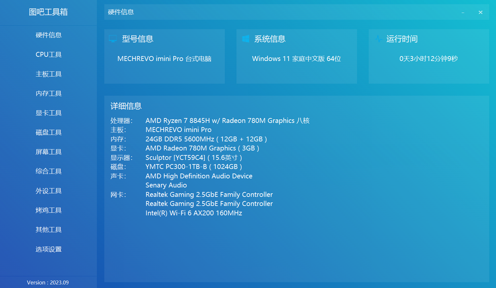Click the Version 2023.09 label
Viewport: 496px width, 288px height.
(x=48, y=282)
